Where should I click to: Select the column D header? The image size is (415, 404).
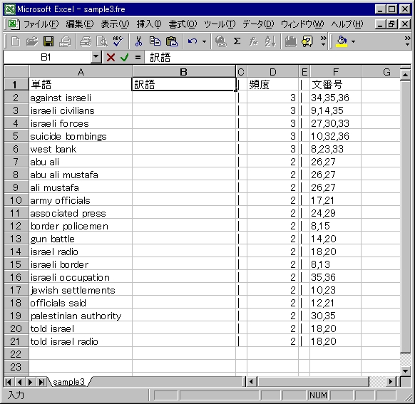tap(272, 72)
